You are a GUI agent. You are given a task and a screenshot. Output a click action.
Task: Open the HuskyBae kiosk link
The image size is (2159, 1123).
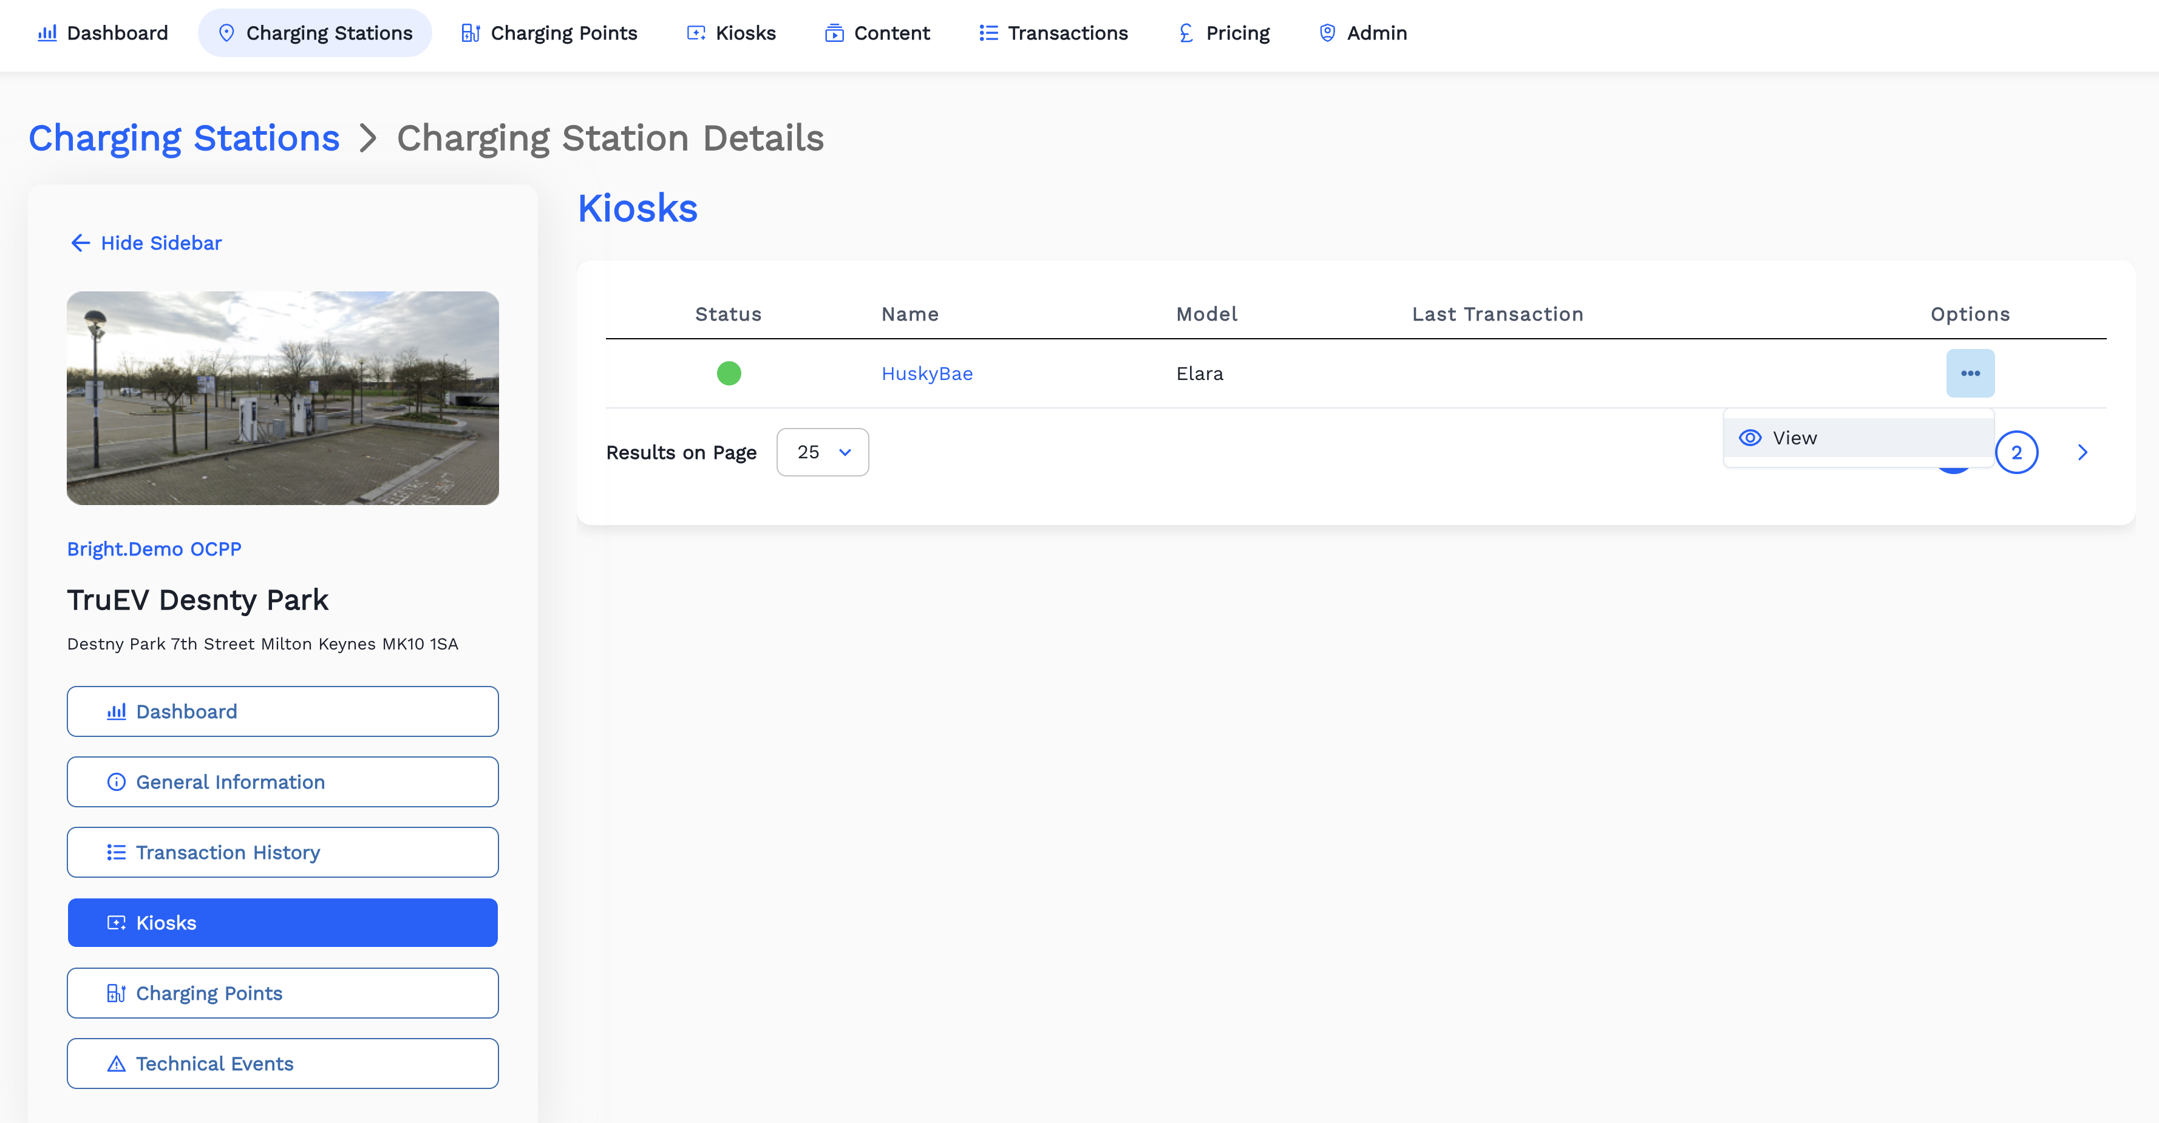coord(926,374)
